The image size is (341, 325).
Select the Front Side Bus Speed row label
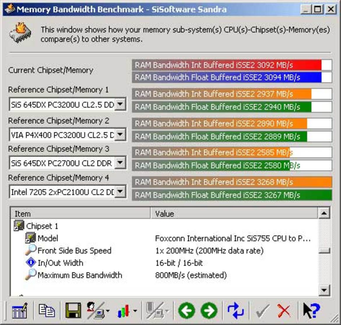click(74, 251)
